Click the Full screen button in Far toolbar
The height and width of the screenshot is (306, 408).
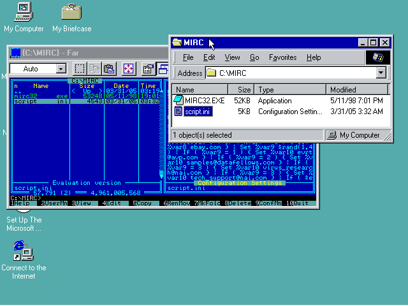(129, 69)
